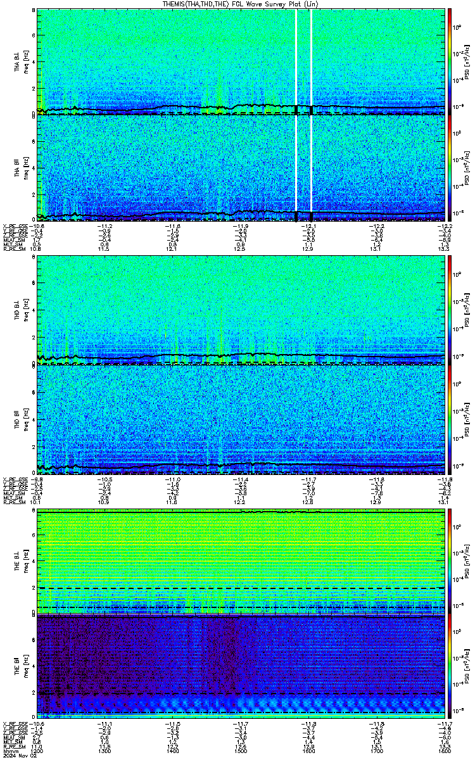
Task: Click the 1500 time tick label
Action: point(241,750)
